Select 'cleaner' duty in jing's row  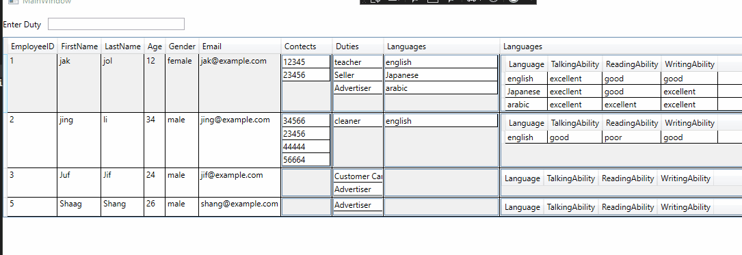tap(358, 120)
